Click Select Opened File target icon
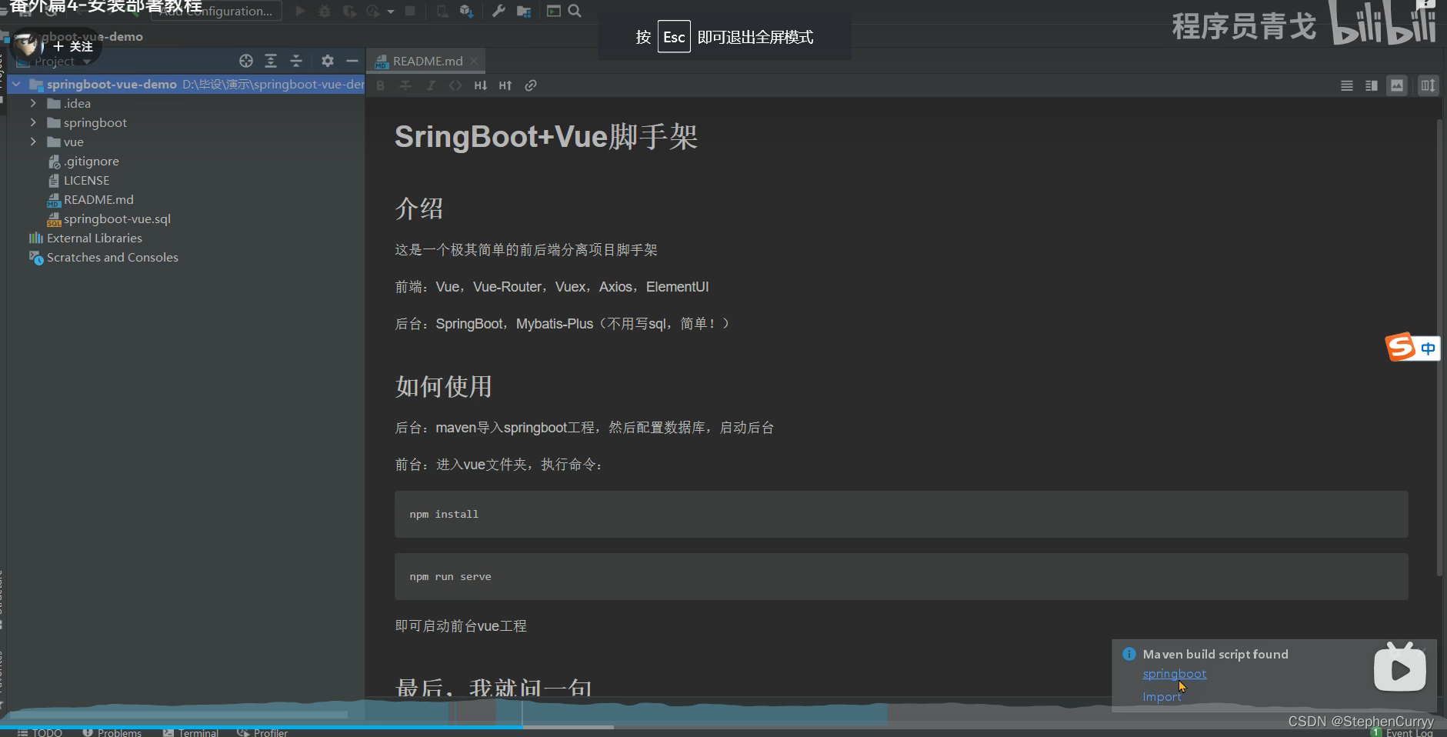This screenshot has width=1447, height=737. click(246, 61)
